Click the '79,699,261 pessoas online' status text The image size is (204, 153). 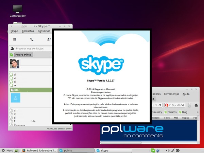pyautogui.click(x=59, y=129)
